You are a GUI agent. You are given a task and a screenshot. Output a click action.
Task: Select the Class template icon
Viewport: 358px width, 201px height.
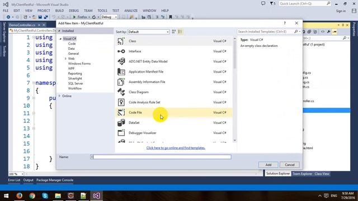pyautogui.click(x=121, y=41)
